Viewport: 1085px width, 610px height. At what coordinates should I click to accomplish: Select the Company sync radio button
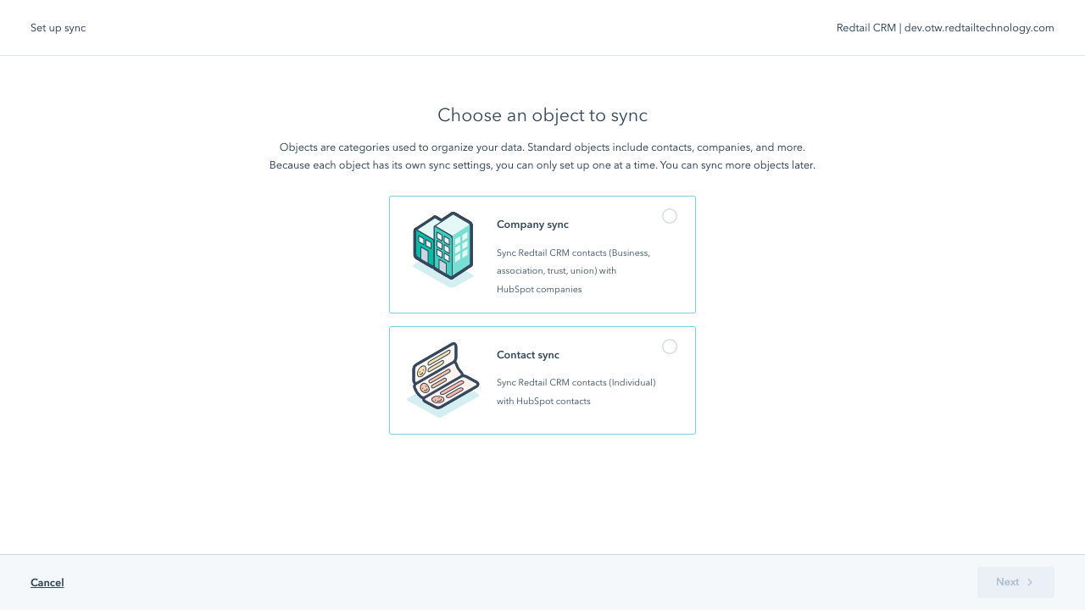[670, 216]
